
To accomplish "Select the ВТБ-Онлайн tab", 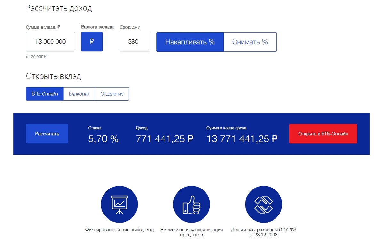I will click(x=44, y=94).
